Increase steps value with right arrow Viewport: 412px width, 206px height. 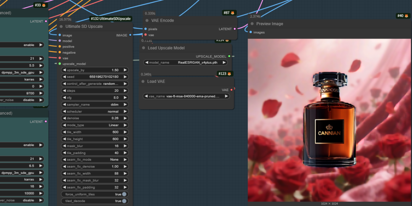pyautogui.click(x=125, y=91)
